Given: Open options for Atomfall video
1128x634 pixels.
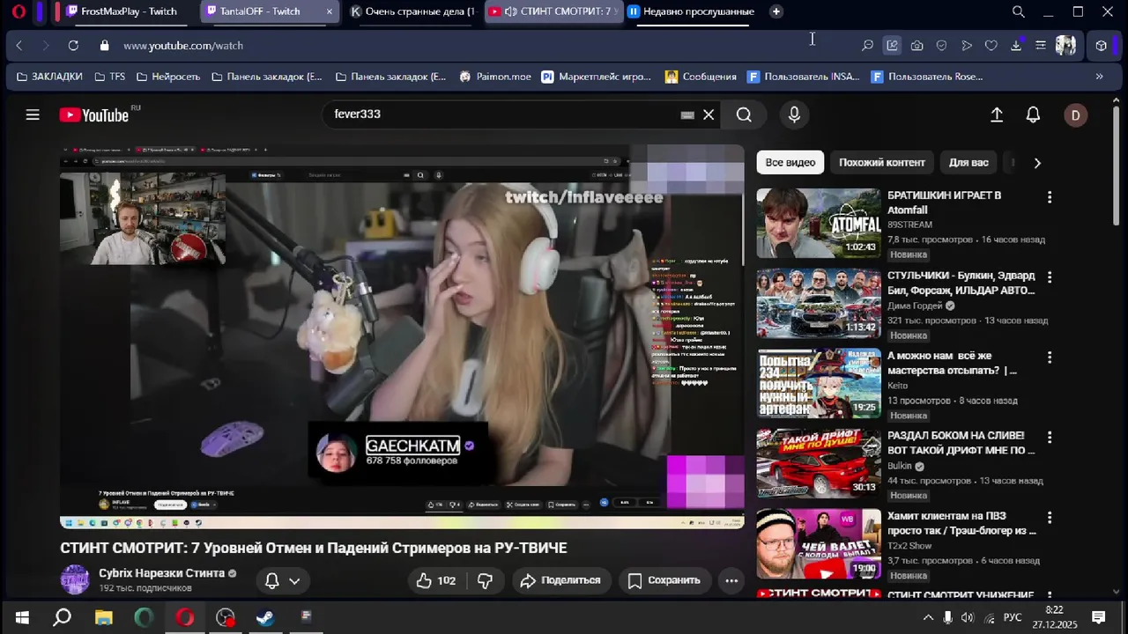Looking at the screenshot, I should point(1049,197).
